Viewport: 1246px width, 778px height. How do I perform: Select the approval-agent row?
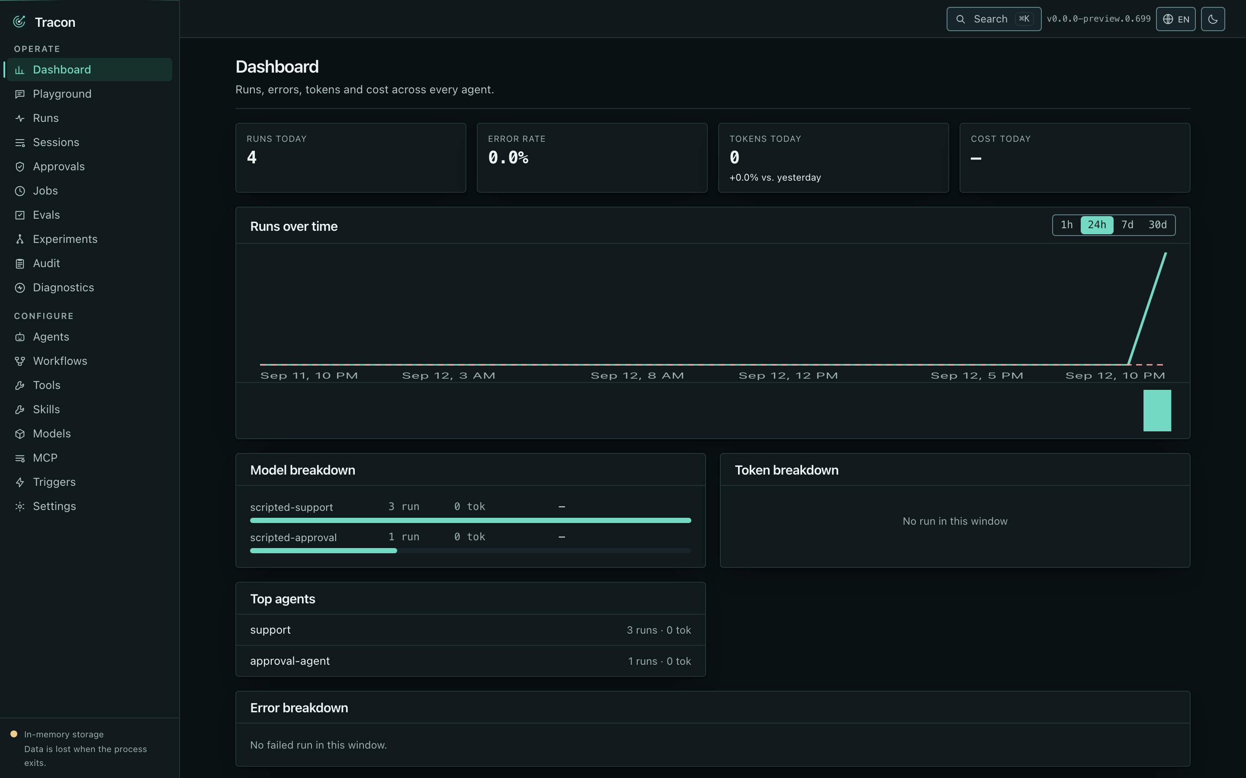[x=470, y=661]
